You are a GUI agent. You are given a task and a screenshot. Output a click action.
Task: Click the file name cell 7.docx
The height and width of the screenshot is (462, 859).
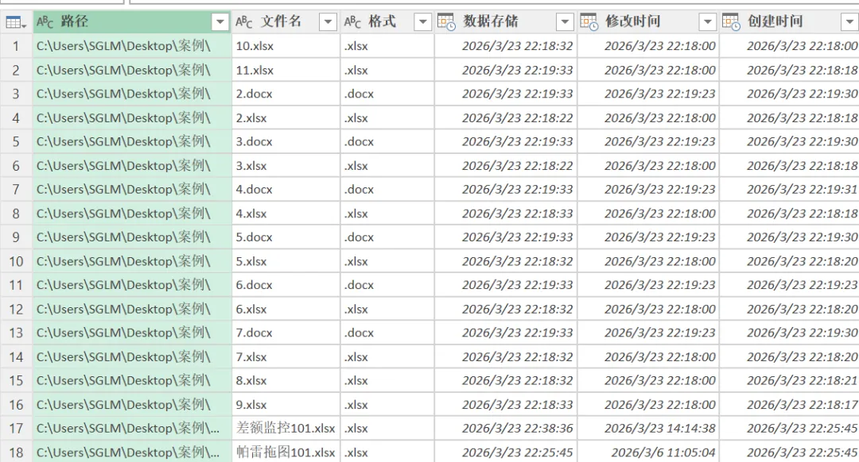click(286, 333)
